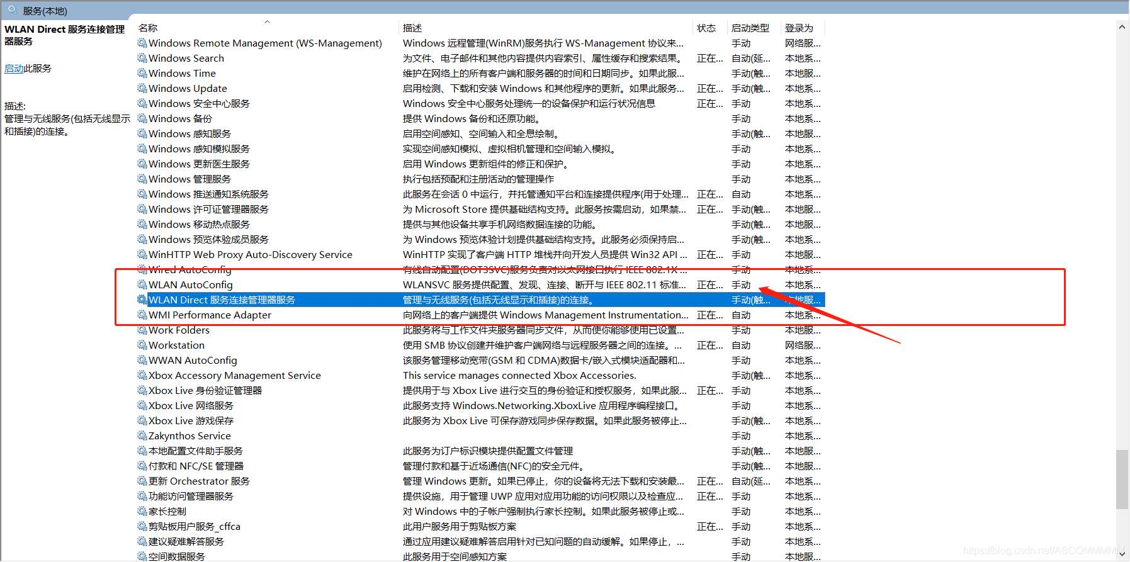The image size is (1130, 562).
Task: Click the 启动 link to start the service
Action: [x=14, y=69]
